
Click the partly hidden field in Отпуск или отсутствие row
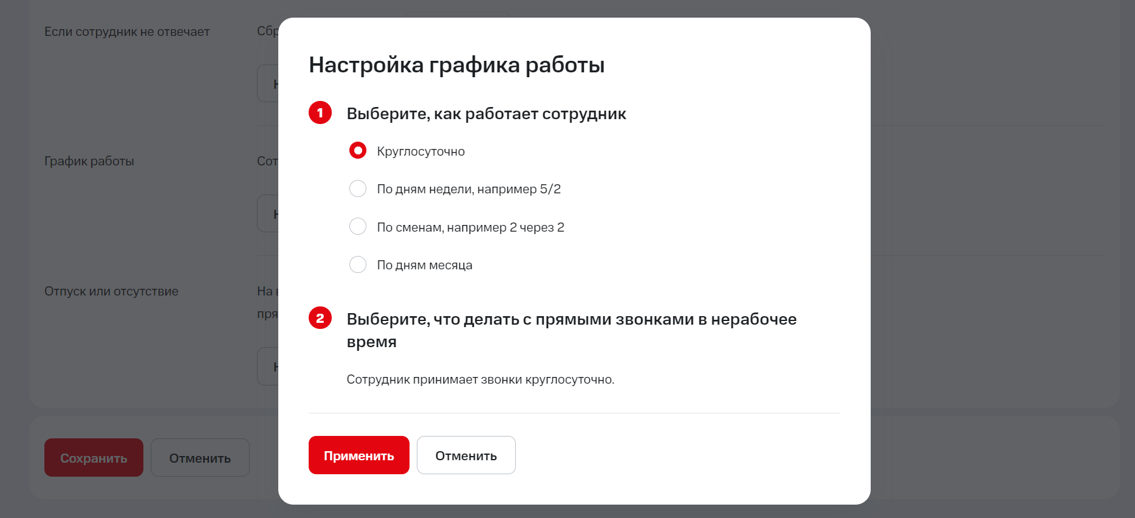(x=268, y=367)
